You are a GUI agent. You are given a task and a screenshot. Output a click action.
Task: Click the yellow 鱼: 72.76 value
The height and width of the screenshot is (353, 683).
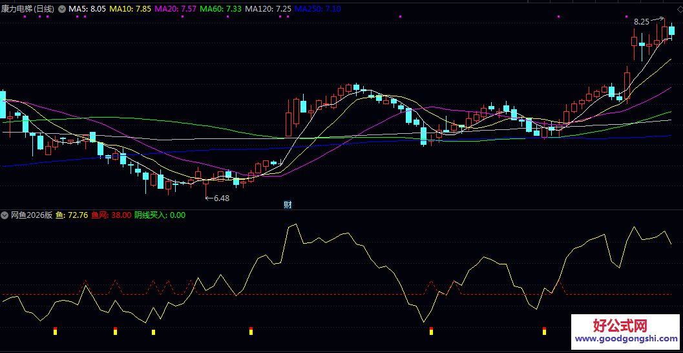tap(72, 215)
